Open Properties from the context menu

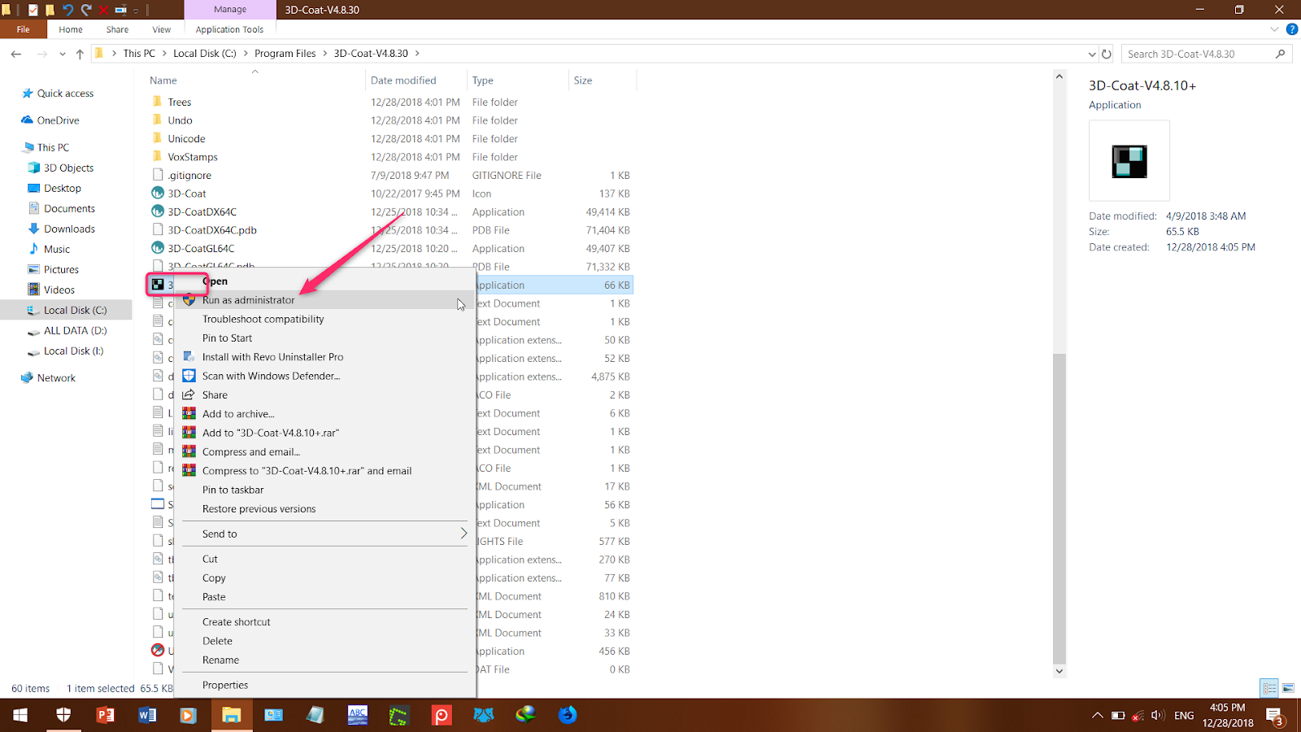[324, 686]
